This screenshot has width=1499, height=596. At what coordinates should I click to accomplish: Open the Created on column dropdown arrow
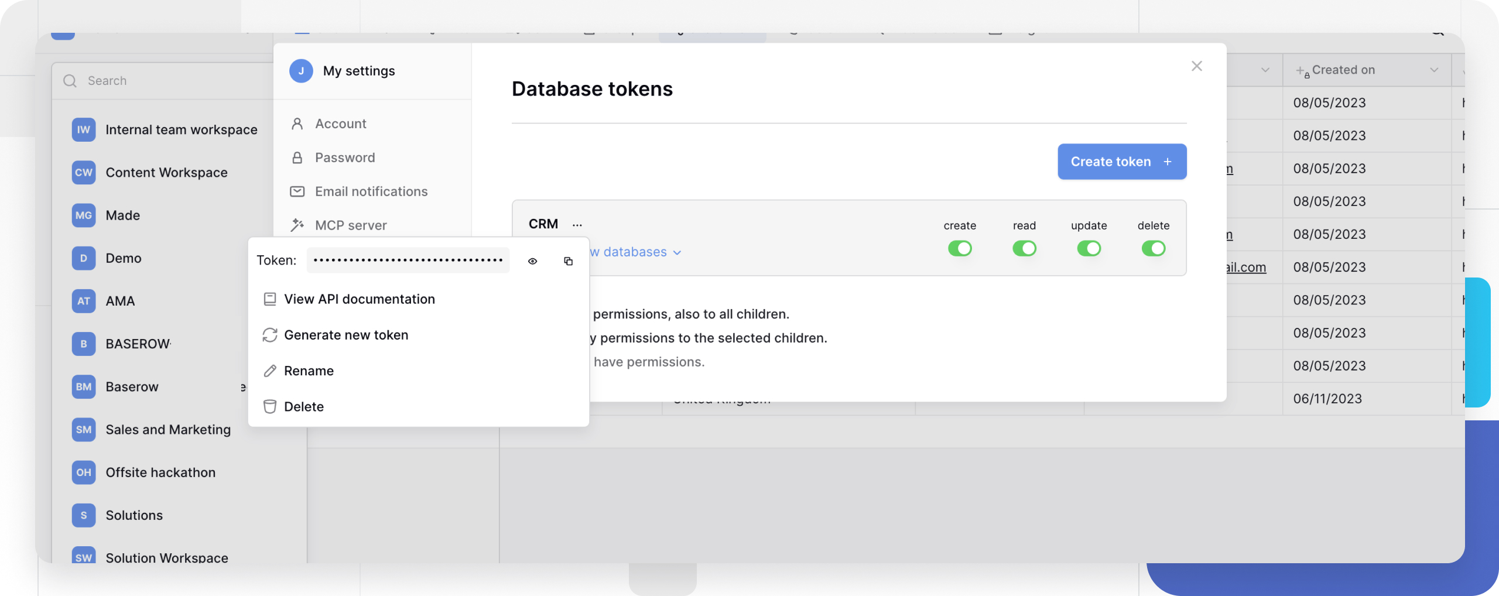[x=1434, y=70]
